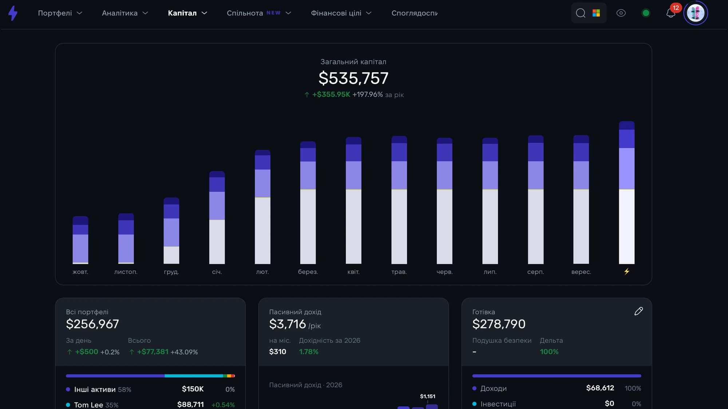The height and width of the screenshot is (409, 728).
Task: Click the Microsoft logo ticker icon
Action: 596,13
